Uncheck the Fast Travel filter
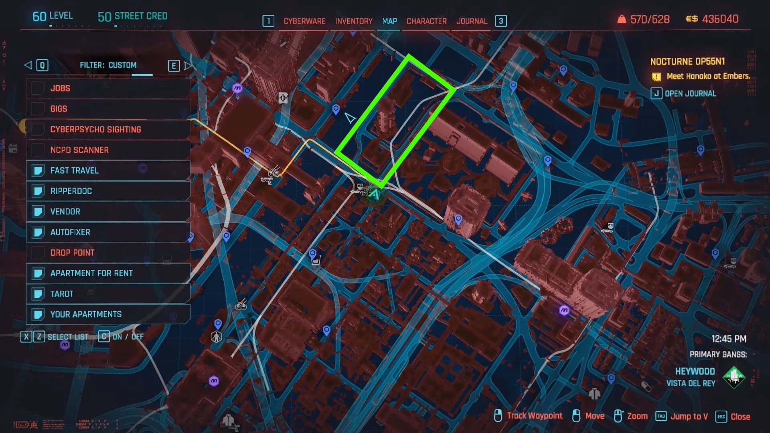 [38, 170]
